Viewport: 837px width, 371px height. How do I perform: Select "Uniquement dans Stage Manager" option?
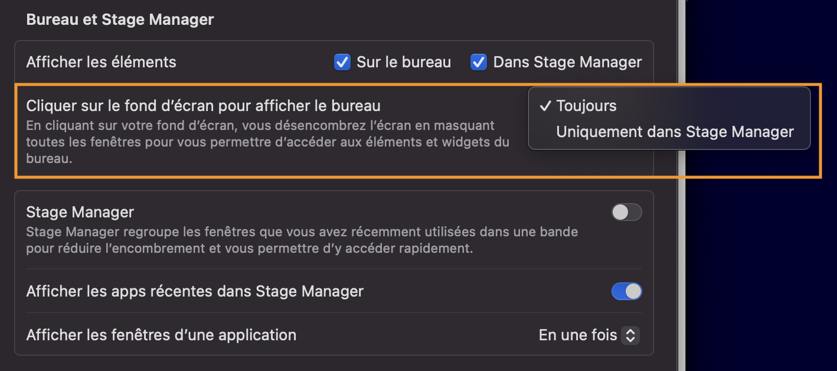click(x=675, y=132)
